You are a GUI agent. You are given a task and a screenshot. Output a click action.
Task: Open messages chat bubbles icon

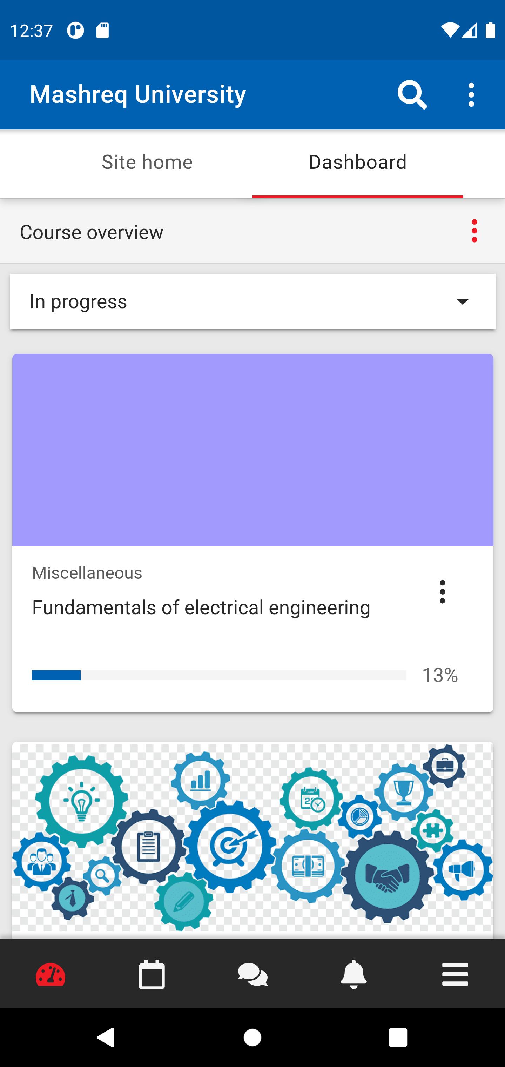[252, 975]
